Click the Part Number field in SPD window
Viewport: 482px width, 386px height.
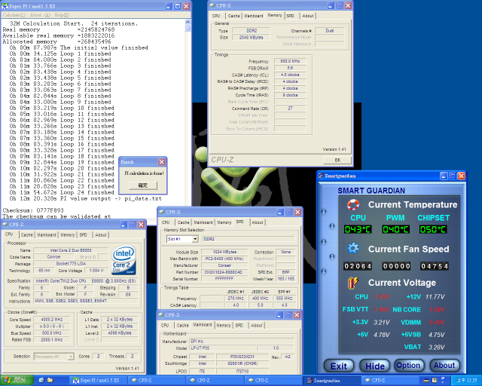[x=224, y=272]
